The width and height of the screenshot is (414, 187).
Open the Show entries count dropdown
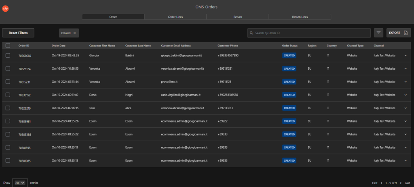coord(20,183)
